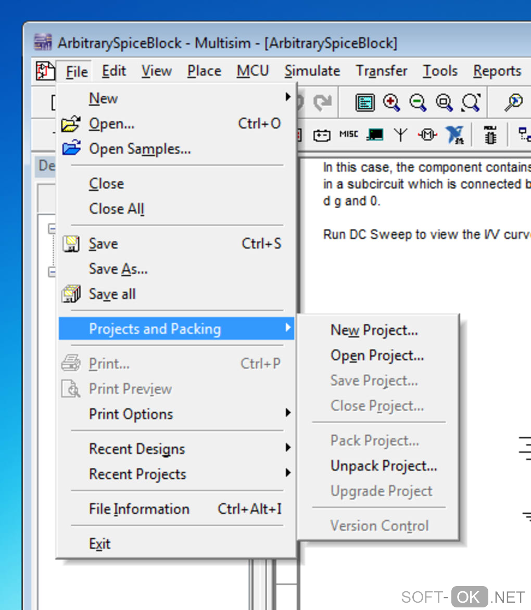Click the greyed Print Preview entry
The image size is (531, 610).
176,389
